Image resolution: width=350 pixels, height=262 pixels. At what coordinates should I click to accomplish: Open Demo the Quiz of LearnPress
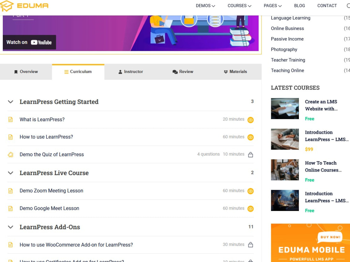51,155
